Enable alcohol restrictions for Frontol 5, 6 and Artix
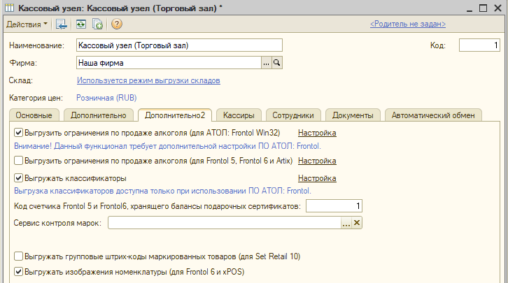 click(x=19, y=161)
